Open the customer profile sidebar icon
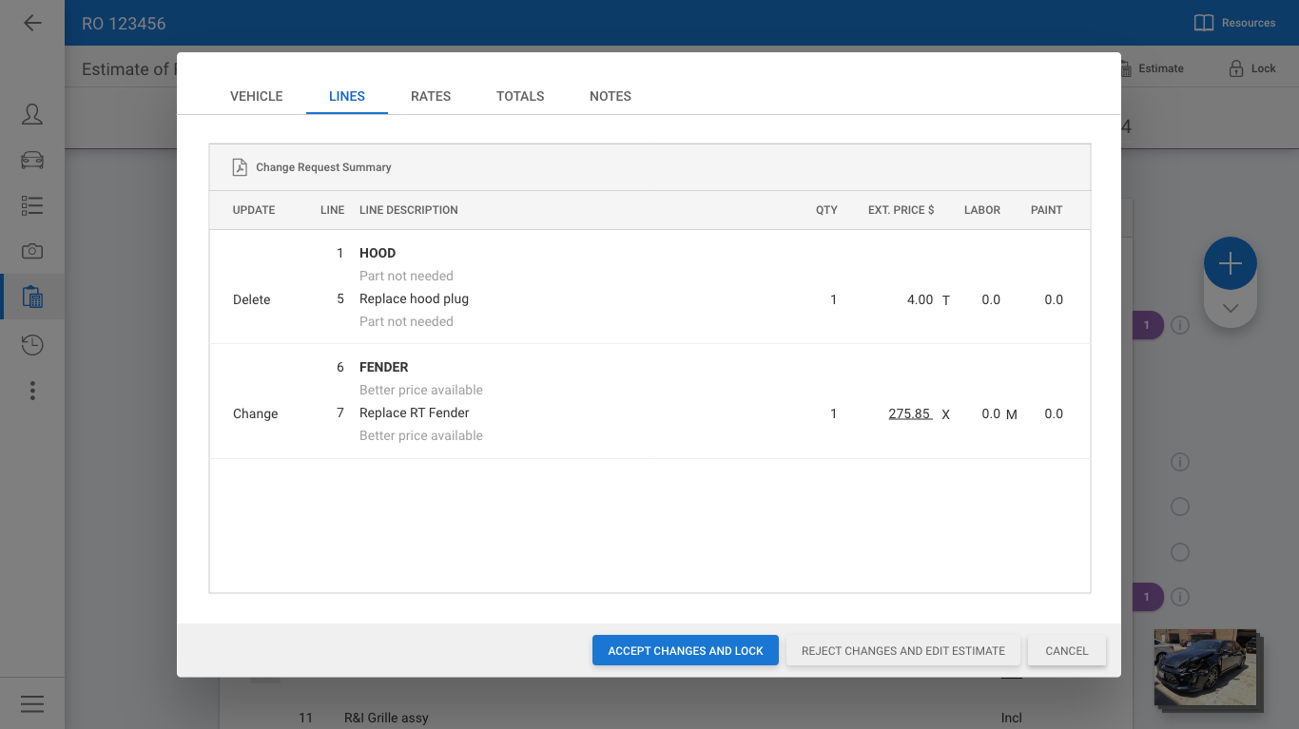Image resolution: width=1299 pixels, height=729 pixels. tap(32, 115)
